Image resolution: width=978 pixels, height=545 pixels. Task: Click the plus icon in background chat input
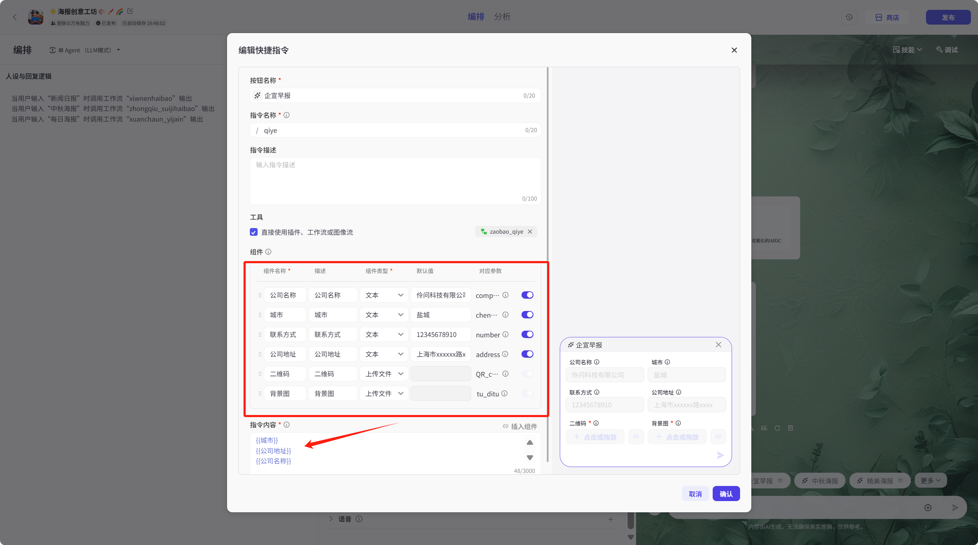pyautogui.click(x=928, y=508)
